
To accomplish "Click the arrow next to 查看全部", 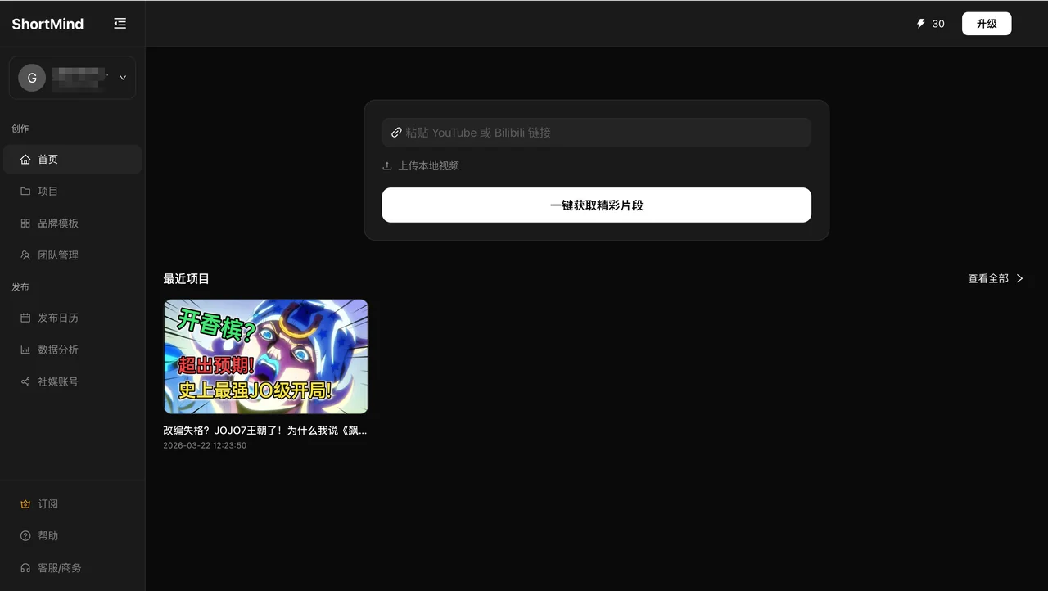I will coord(1020,278).
